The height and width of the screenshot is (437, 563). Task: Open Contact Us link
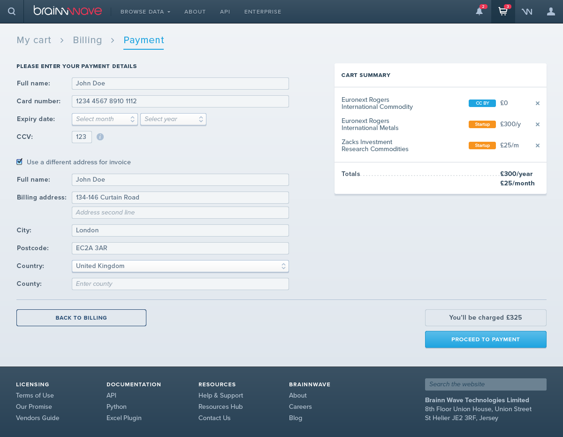click(x=214, y=418)
